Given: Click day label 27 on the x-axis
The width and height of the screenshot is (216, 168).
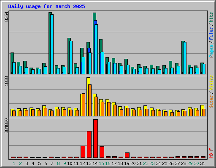Looking at the screenshot, I should point(177,163).
